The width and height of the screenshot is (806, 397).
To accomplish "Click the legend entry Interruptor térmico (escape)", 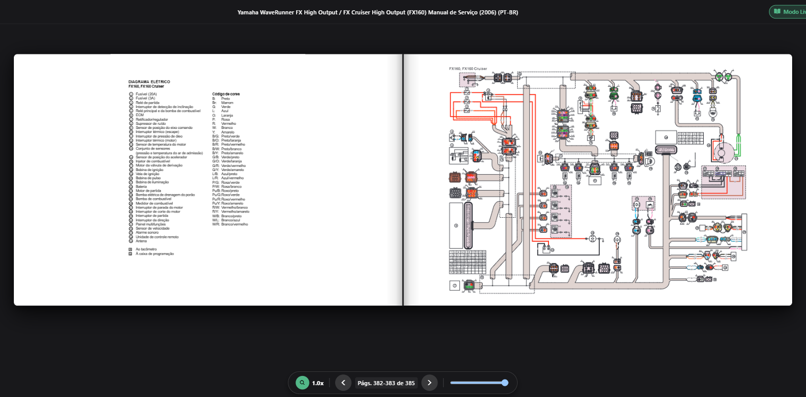I will coord(157,132).
